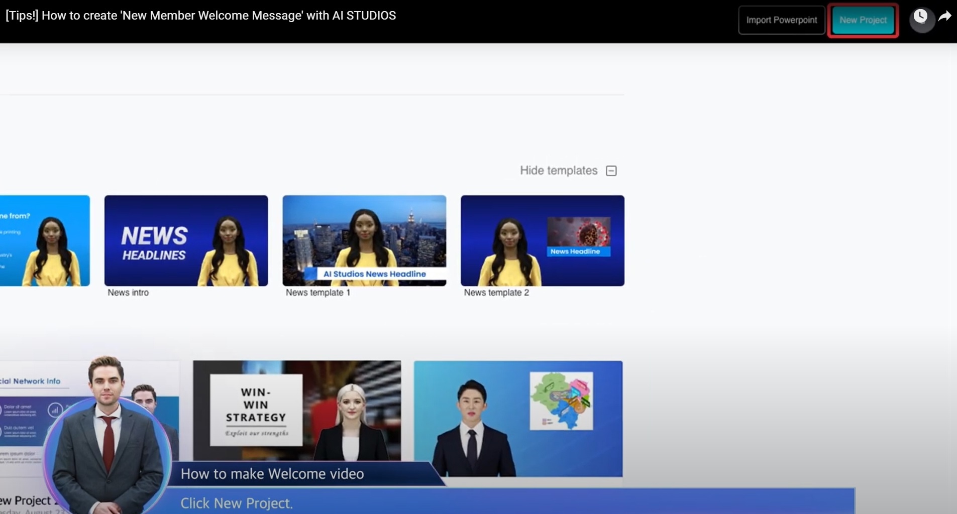Click the Watch later clock icon

pos(920,17)
